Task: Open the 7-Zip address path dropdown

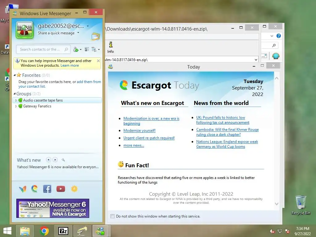Action: [x=256, y=60]
